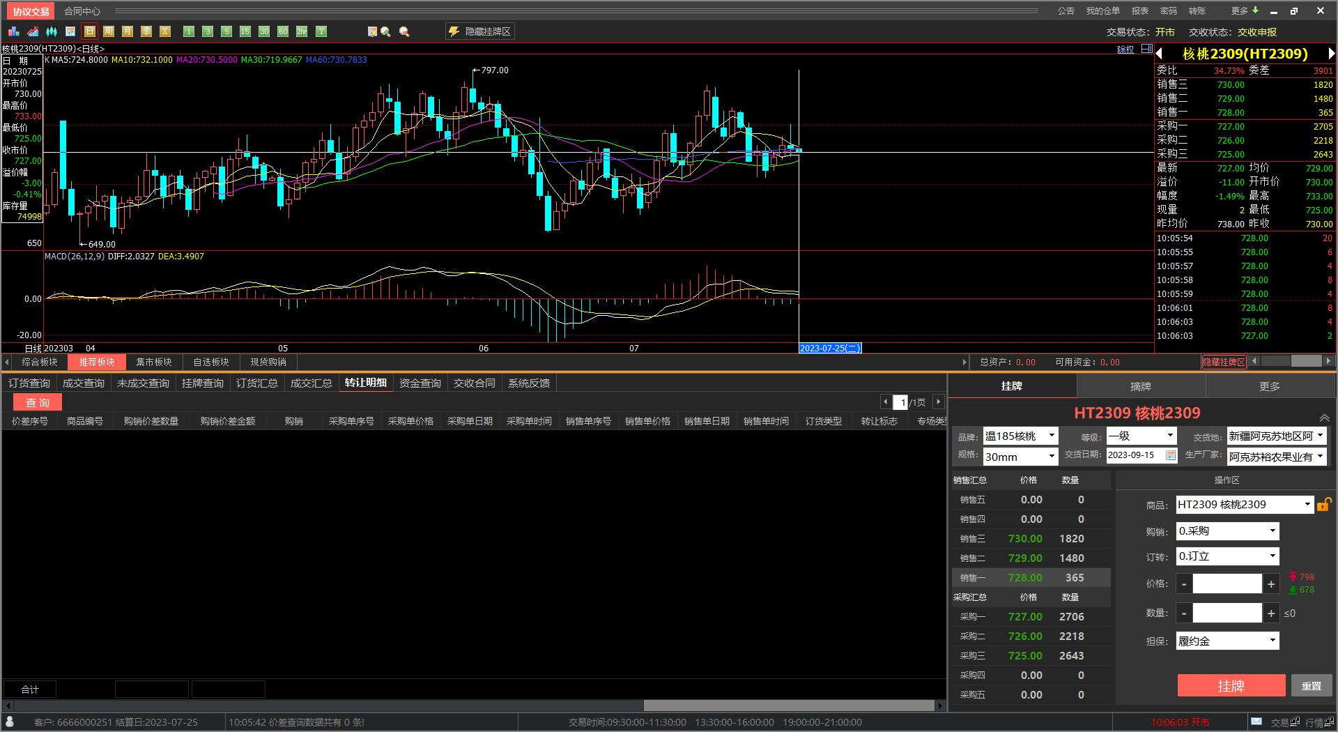
Task: Open the chart notes edit icon
Action: click(372, 31)
